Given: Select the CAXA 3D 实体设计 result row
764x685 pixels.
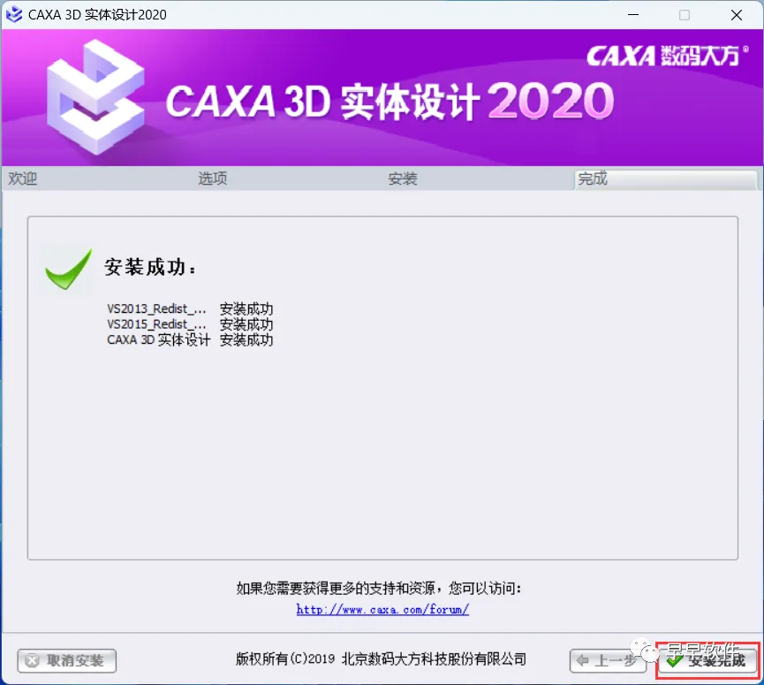Looking at the screenshot, I should point(190,339).
